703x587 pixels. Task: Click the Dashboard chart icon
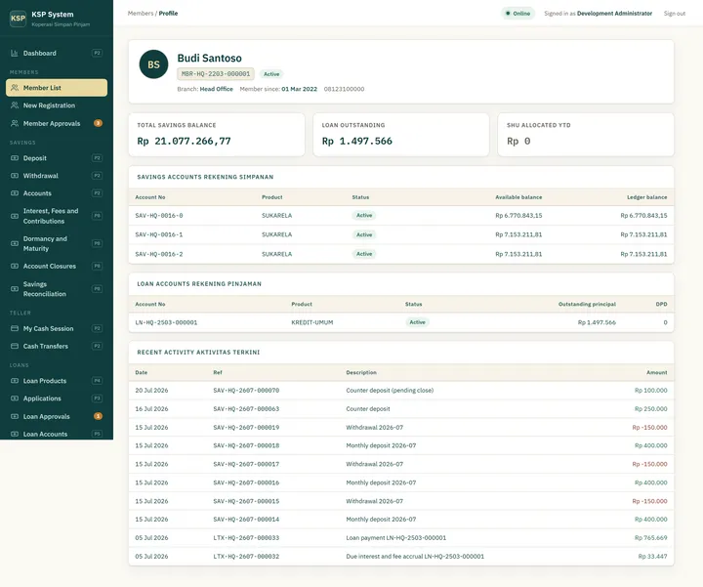pos(15,53)
